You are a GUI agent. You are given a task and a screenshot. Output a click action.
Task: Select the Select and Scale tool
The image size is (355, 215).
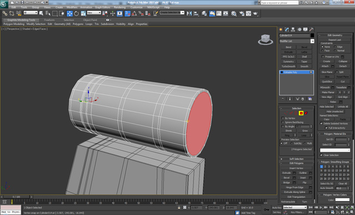pyautogui.click(x=83, y=13)
